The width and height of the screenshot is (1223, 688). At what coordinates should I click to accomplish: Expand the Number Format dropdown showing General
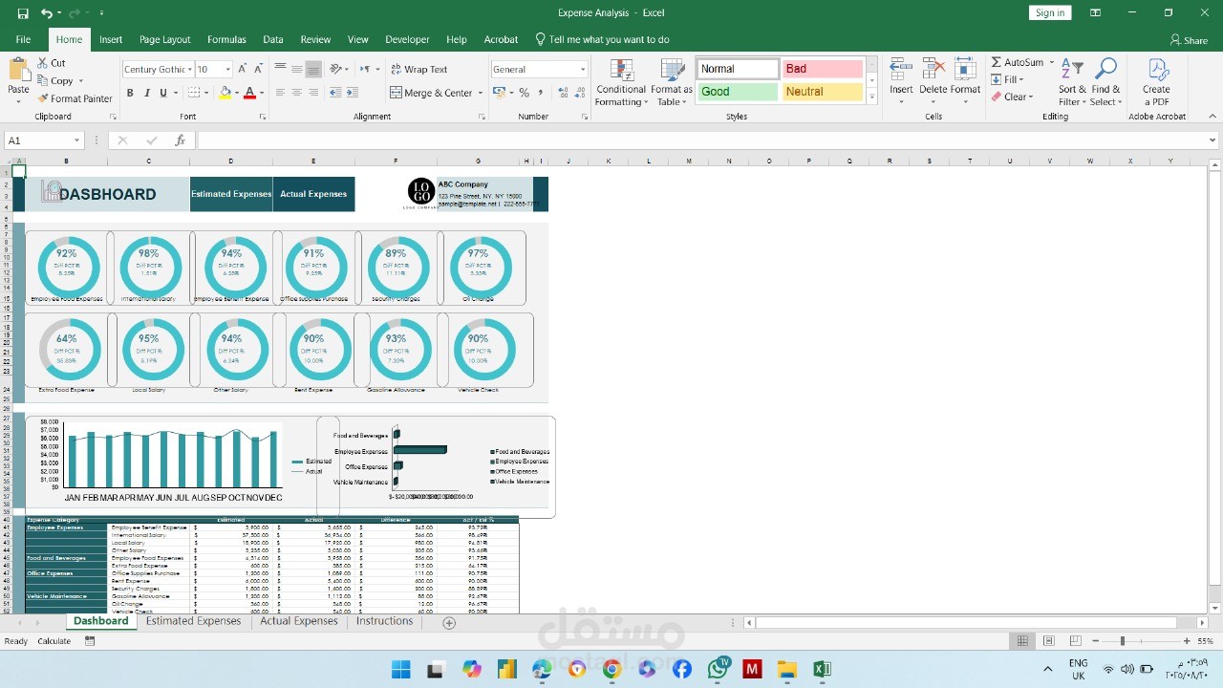[x=584, y=69]
